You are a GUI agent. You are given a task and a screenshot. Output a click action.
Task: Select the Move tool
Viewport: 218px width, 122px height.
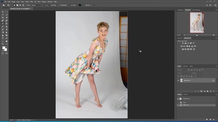tap(3, 12)
